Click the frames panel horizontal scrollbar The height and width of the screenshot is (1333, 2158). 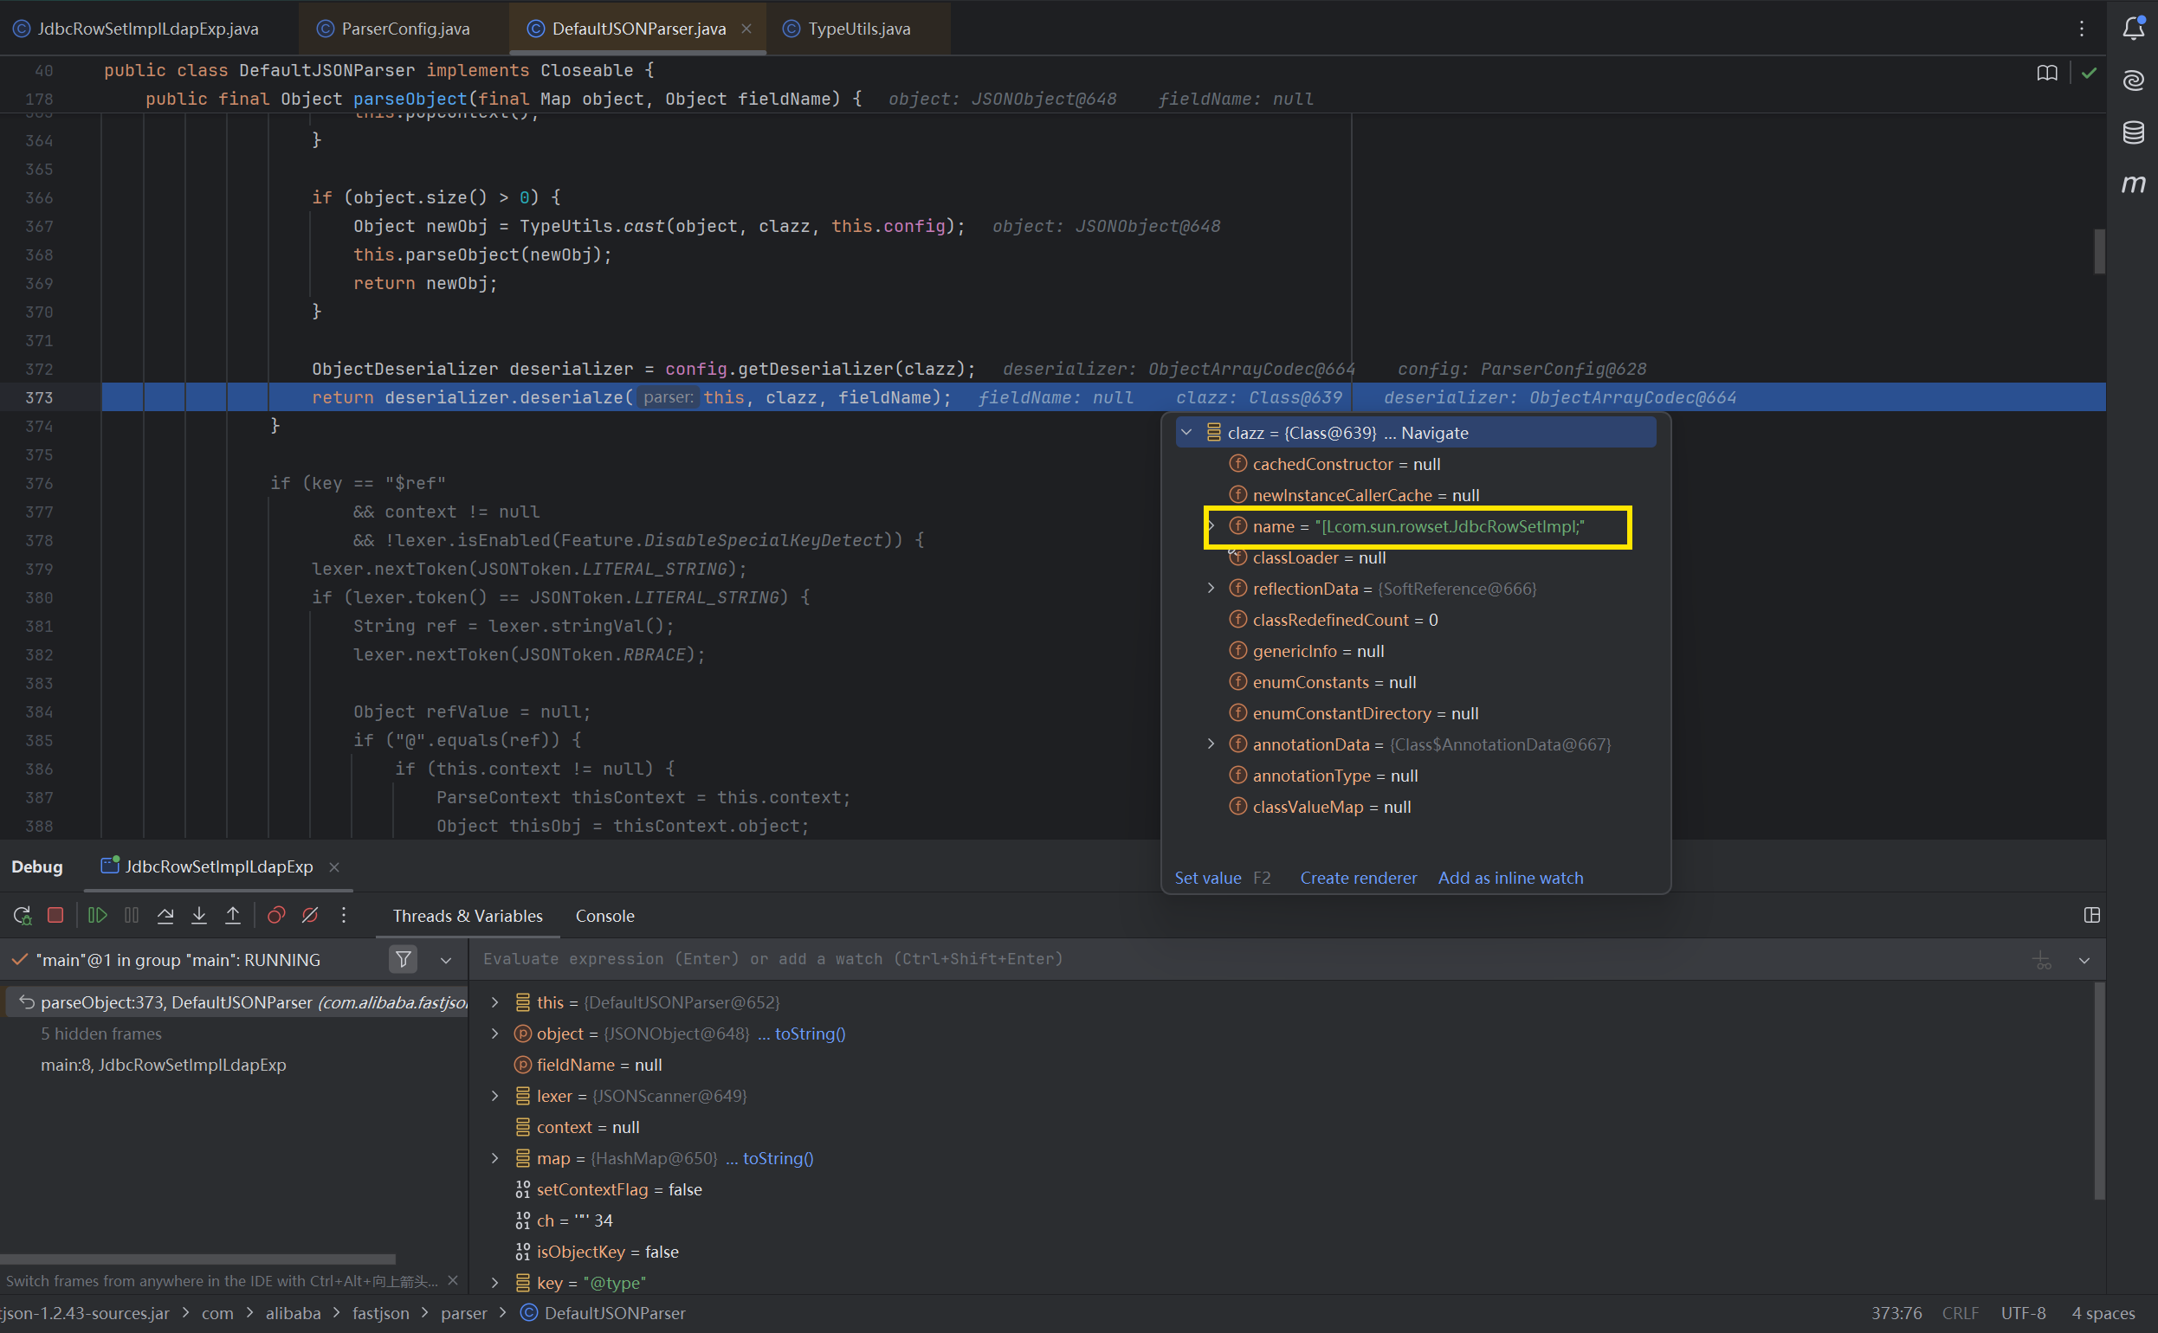[197, 1259]
